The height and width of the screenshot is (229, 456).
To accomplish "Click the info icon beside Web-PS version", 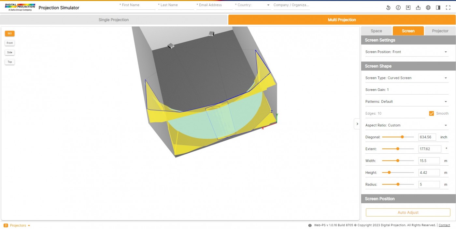I will (310, 225).
